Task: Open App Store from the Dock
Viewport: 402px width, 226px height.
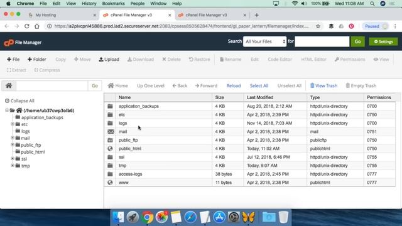Action: pyautogui.click(x=219, y=217)
